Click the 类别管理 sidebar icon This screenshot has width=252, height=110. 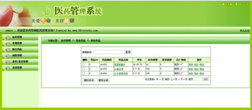coord(7,44)
